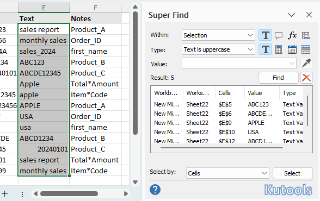
Task: Expand the Value field dropdown arrow
Action: pyautogui.click(x=292, y=64)
